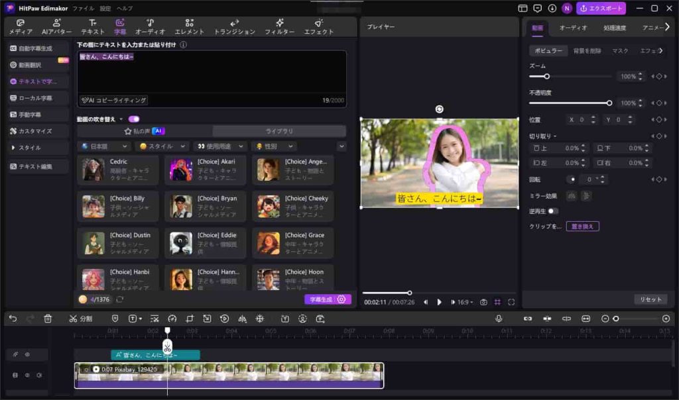Image resolution: width=679 pixels, height=400 pixels.
Task: Toggle the 動画の吹き替え dubbing switch
Action: (x=134, y=119)
